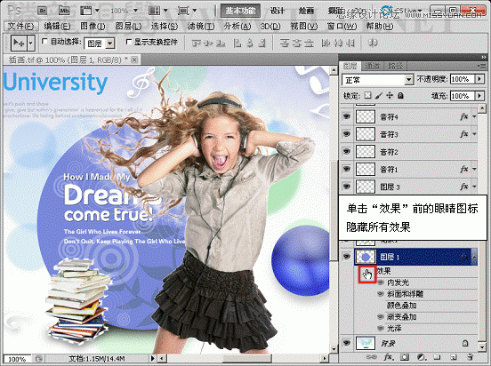Hide the 背景 layer via its eye icon
The width and height of the screenshot is (491, 366).
coord(347,343)
